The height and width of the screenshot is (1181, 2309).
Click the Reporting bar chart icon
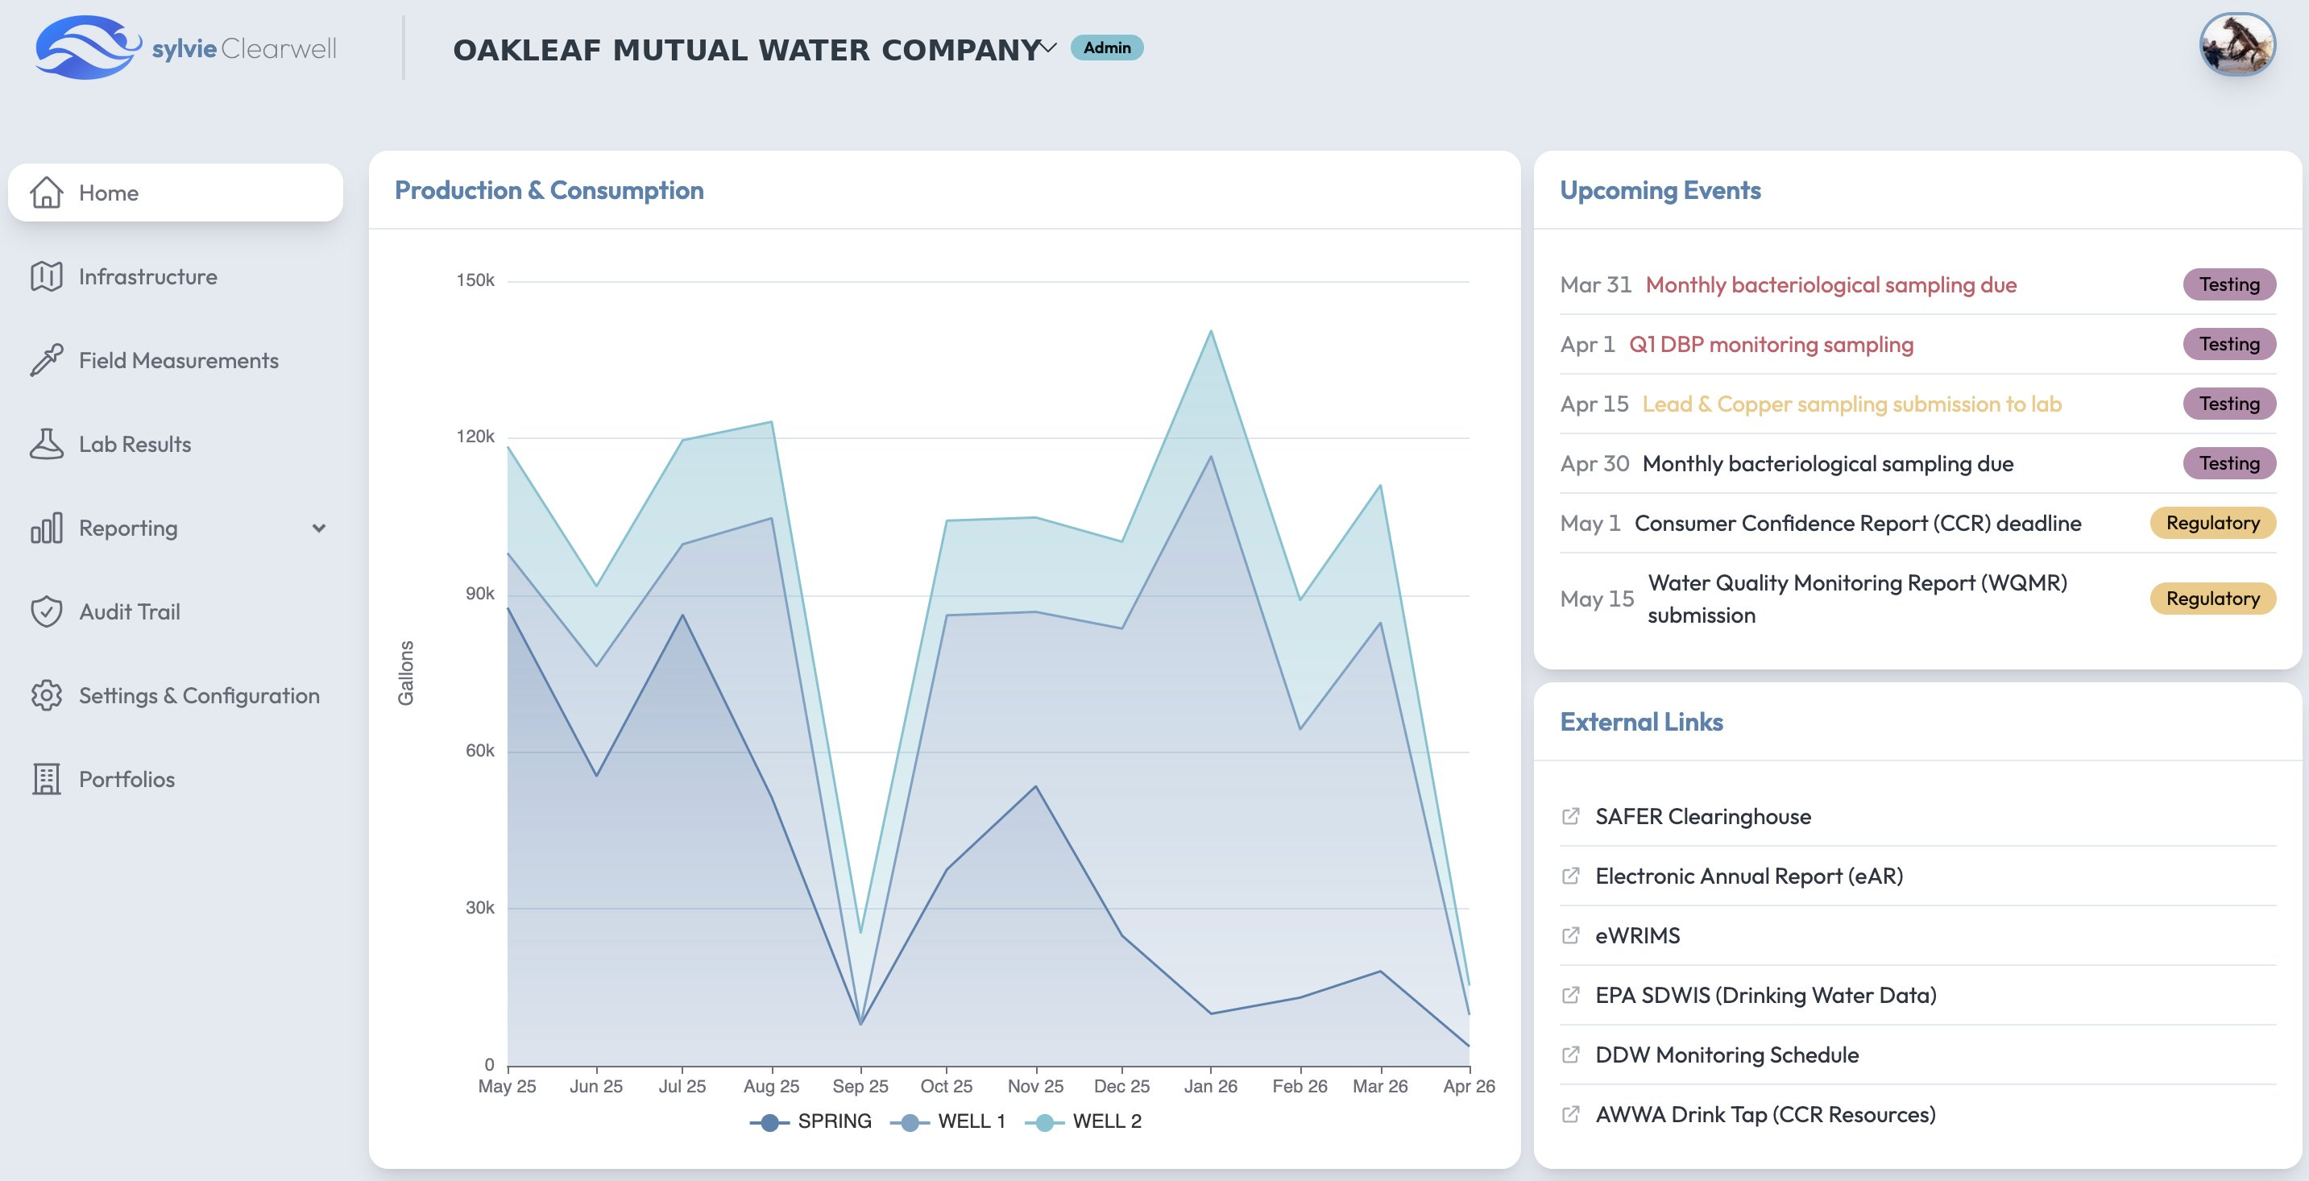(x=46, y=528)
